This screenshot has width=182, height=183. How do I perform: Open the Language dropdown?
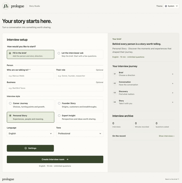tap(30, 133)
